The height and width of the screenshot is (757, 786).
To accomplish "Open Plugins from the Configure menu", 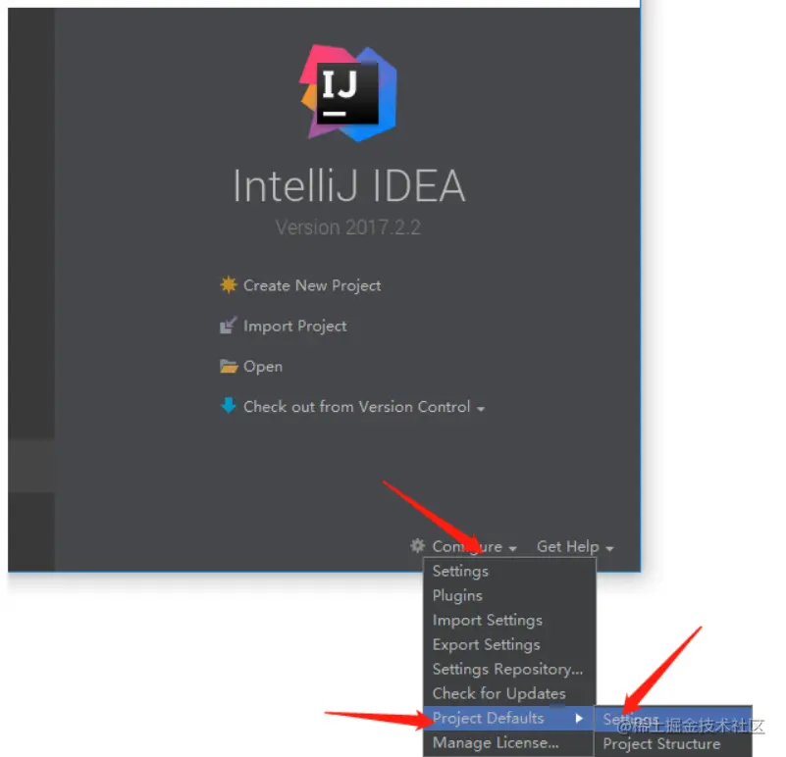I will [x=509, y=595].
